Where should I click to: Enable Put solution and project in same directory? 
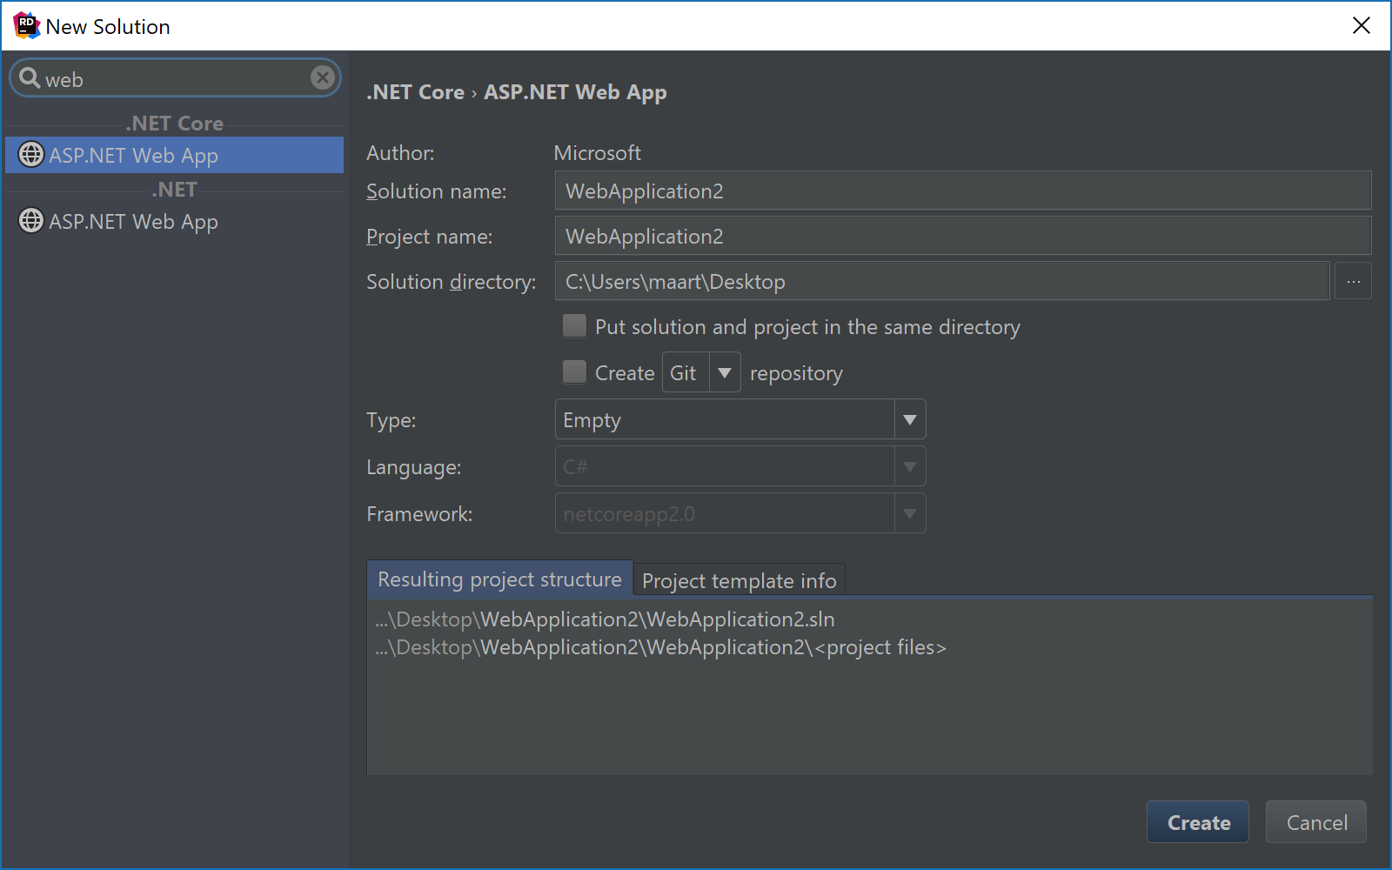(574, 326)
